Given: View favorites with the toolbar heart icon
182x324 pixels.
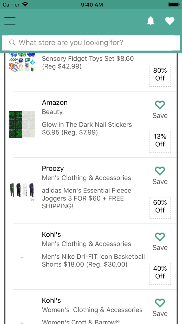Looking at the screenshot, I should (x=170, y=21).
